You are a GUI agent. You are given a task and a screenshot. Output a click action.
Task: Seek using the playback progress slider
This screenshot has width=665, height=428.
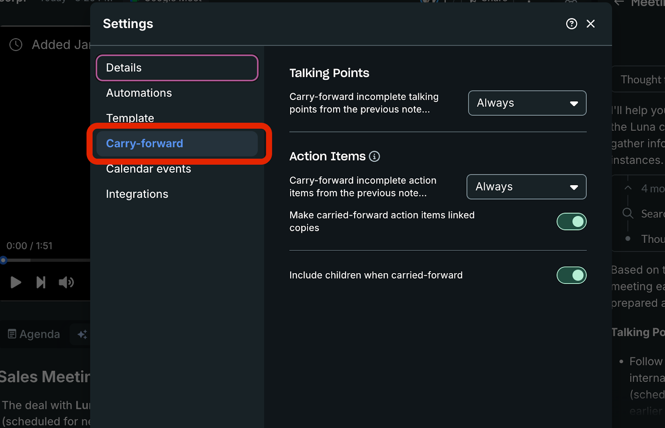[x=46, y=260]
